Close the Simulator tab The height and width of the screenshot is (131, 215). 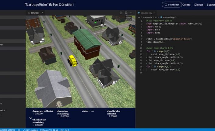(42, 13)
